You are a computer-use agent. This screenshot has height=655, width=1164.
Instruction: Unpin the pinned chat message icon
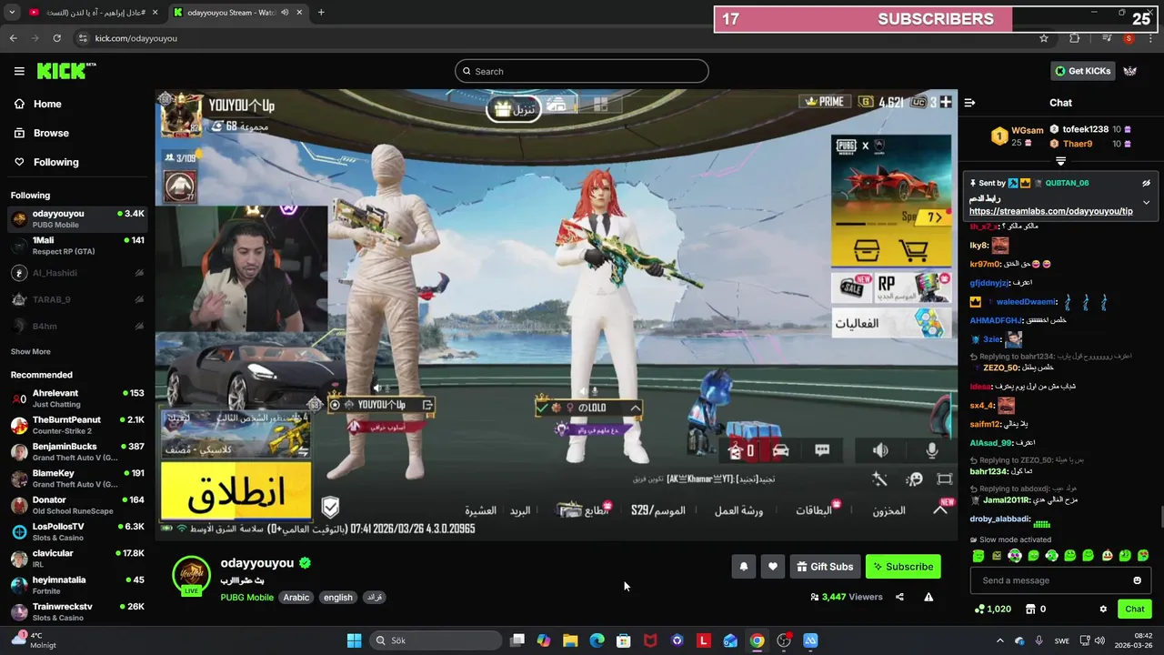(x=1146, y=183)
